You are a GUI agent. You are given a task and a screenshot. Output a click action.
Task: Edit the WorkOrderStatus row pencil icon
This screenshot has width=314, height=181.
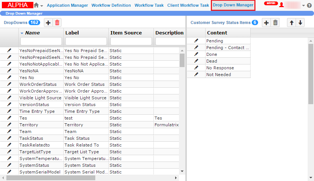tap(9, 84)
